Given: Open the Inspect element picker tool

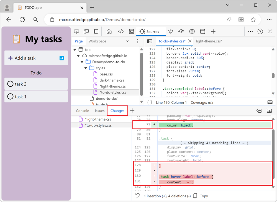Looking at the screenshot, I should tap(77, 32).
